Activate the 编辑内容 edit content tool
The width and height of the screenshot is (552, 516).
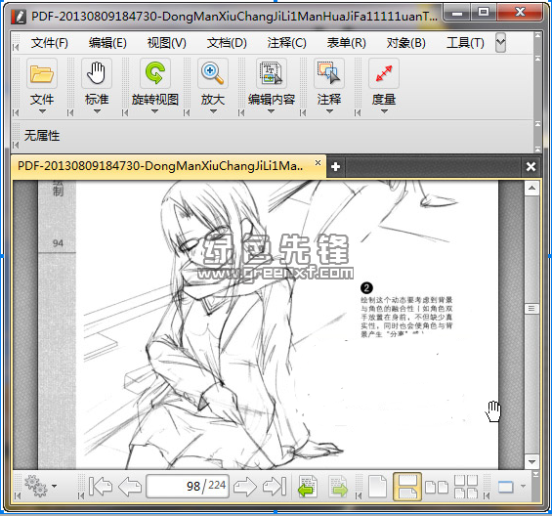pos(271,73)
